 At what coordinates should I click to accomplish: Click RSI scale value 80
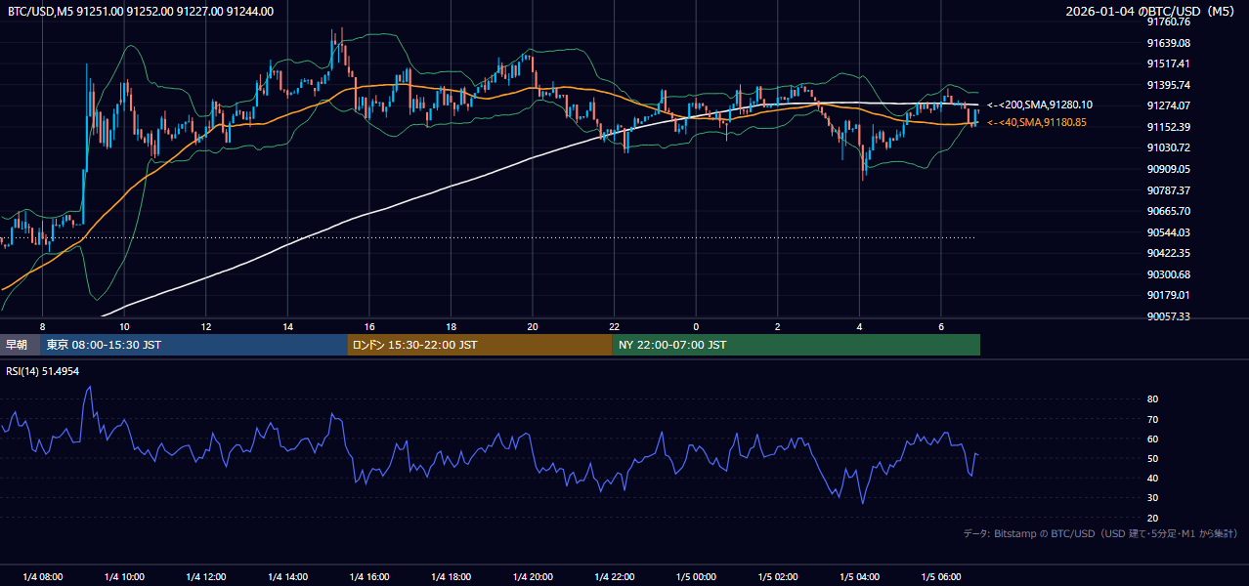coord(1152,399)
